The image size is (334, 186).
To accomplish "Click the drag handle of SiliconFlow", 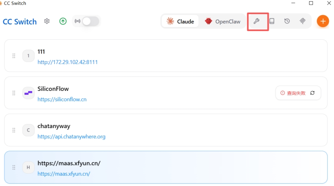I will click(14, 93).
